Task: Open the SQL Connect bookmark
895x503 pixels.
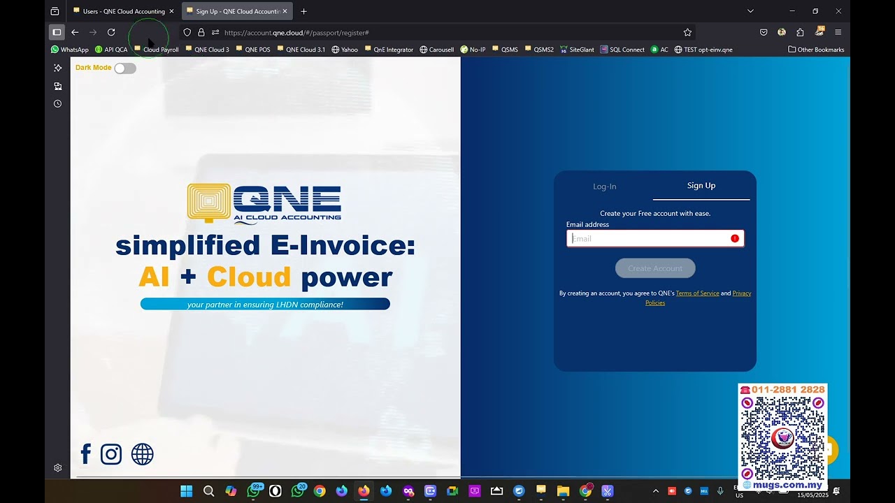Action: pyautogui.click(x=622, y=50)
